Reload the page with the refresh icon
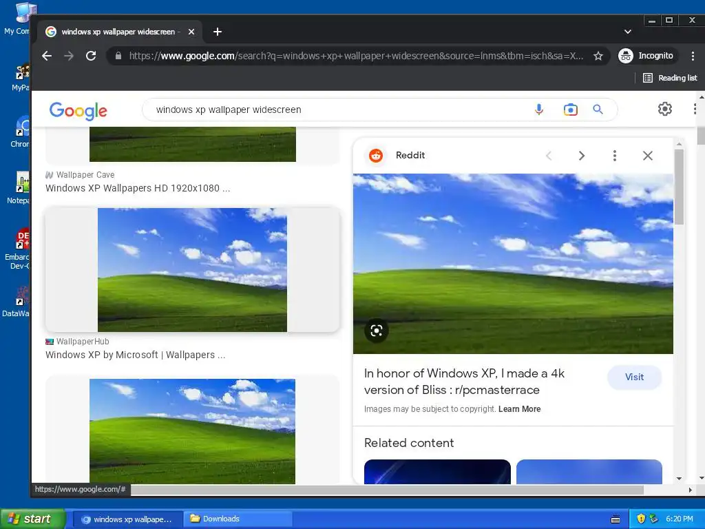The height and width of the screenshot is (529, 705). click(91, 56)
